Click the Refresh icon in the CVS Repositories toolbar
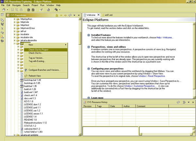 [x=70, y=15]
